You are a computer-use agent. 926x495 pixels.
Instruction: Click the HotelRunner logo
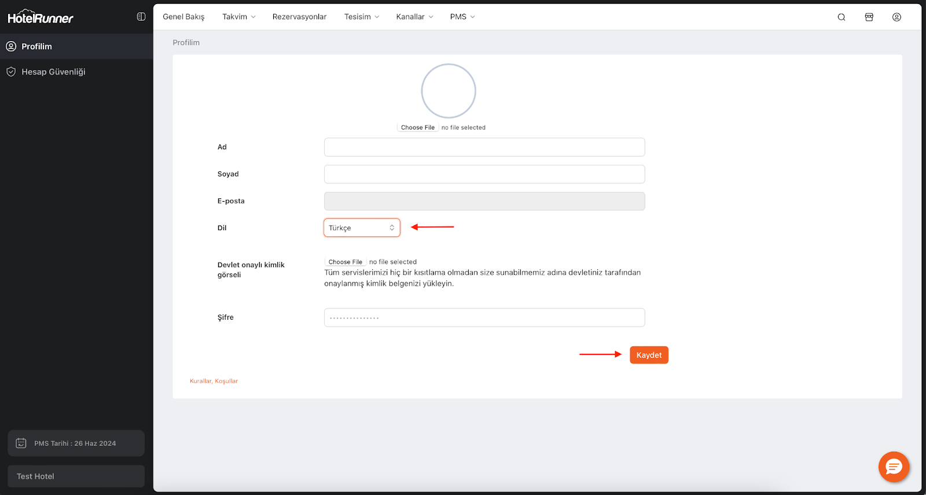41,17
